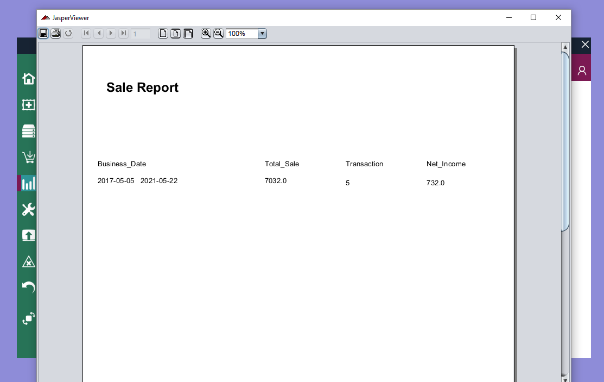
Task: Reload the report with the refresh icon
Action: coord(68,33)
